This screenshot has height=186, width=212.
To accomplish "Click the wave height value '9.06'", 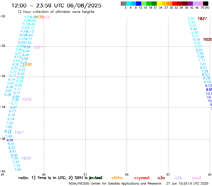I will coord(10,140).
